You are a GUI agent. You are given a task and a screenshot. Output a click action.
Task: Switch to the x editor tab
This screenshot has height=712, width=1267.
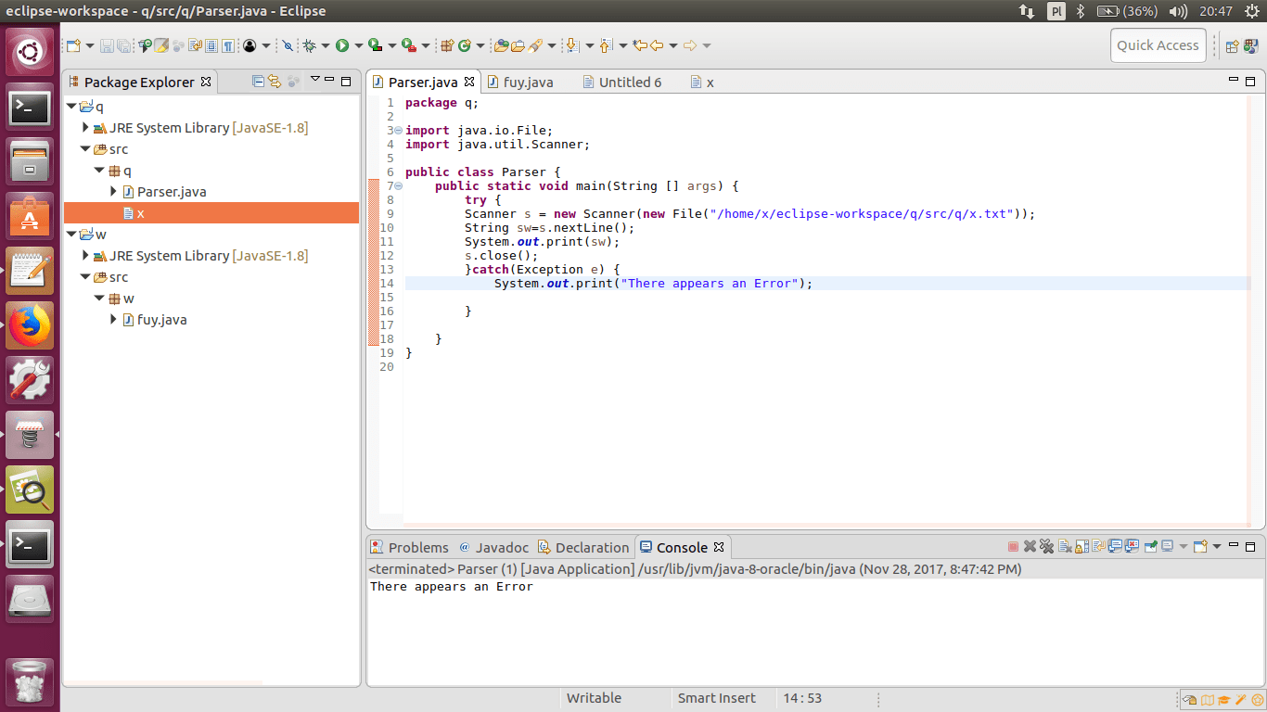pos(702,82)
